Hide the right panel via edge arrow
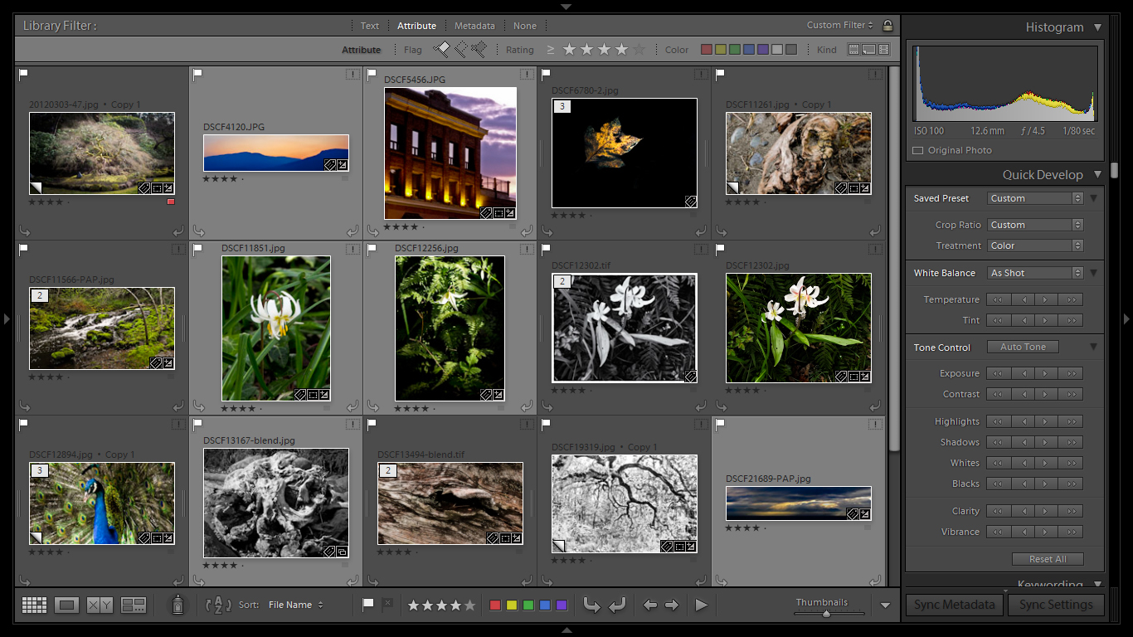This screenshot has width=1133, height=637. coord(1126,318)
